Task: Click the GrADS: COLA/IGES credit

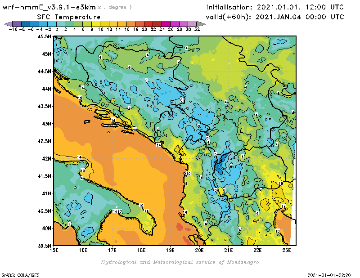Action: (21, 275)
